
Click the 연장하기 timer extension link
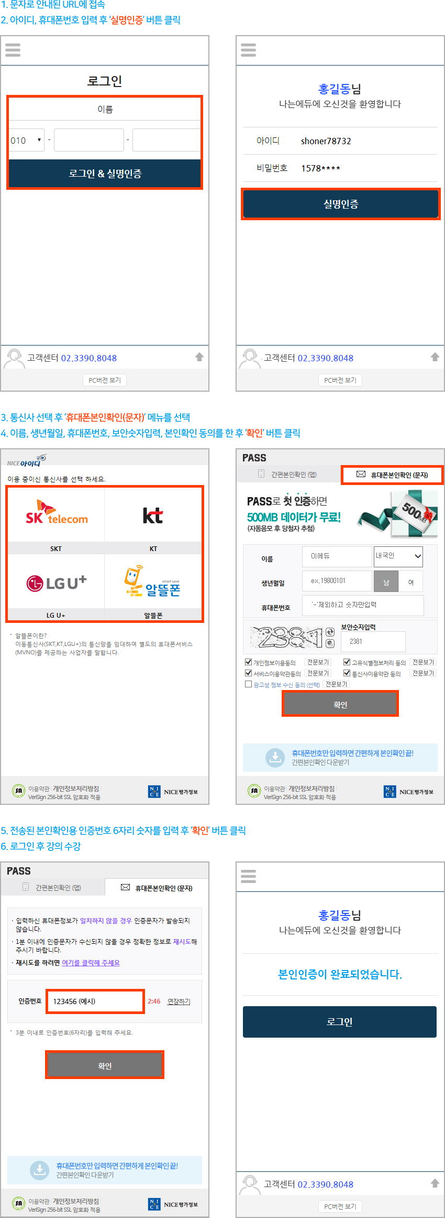[179, 1001]
